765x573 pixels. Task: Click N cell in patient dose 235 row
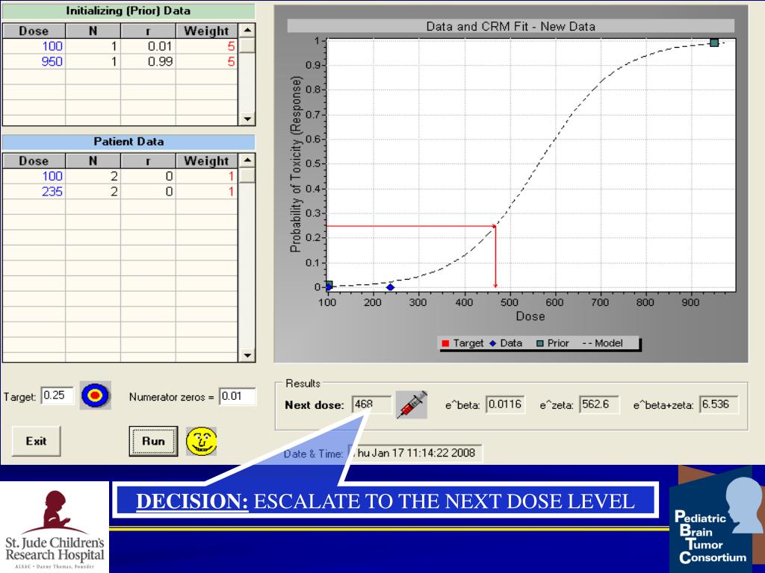pyautogui.click(x=93, y=192)
